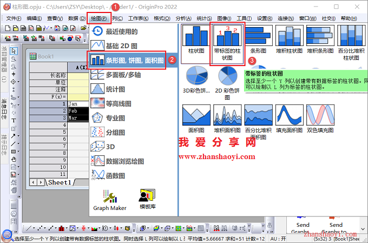This screenshot has height=243, width=368.
Task: Click the Book1 window title
Action: 46,56
